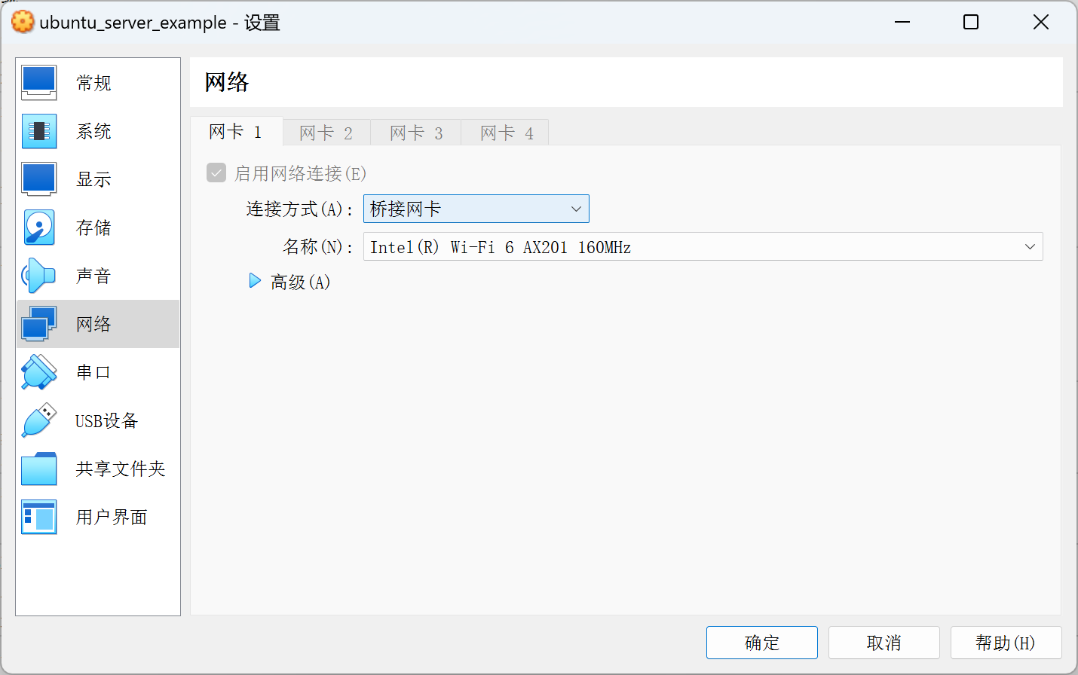Viewport: 1078px width, 675px height.
Task: Expand the 高级 (Advanced) section triangle
Action: coord(255,282)
